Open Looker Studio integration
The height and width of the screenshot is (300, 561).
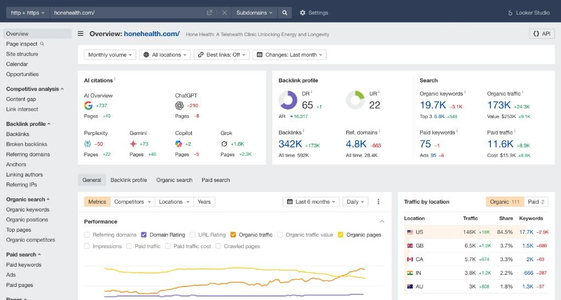(529, 13)
